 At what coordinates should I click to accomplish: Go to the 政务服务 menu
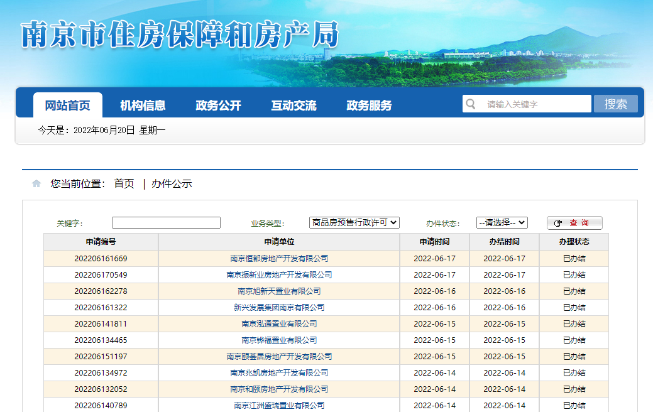[x=369, y=106]
